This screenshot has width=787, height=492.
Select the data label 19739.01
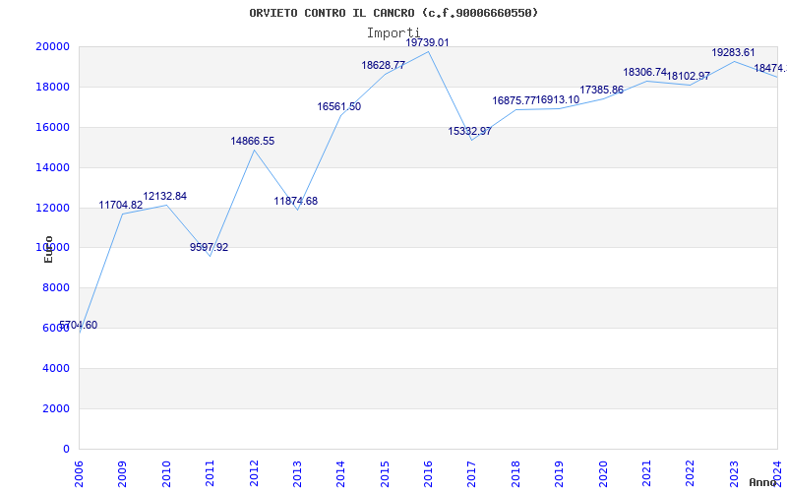[427, 42]
